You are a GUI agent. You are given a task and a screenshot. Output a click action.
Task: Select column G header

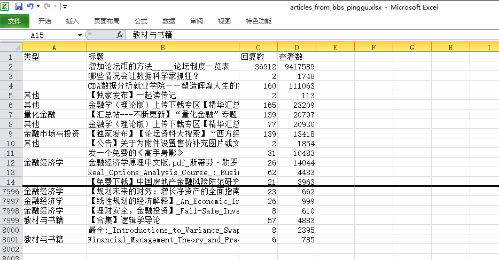point(412,48)
